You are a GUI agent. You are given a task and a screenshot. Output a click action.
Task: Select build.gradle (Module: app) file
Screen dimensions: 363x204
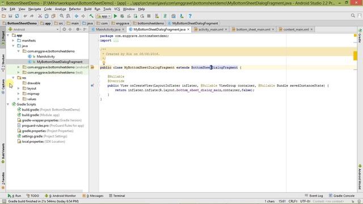[39, 115]
